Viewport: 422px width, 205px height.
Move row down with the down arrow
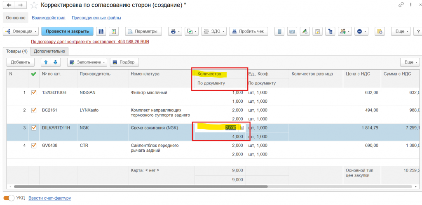[56, 62]
